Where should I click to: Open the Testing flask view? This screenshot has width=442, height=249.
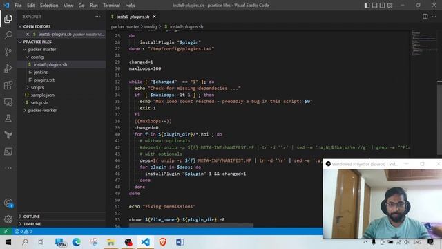pyautogui.click(x=8, y=118)
